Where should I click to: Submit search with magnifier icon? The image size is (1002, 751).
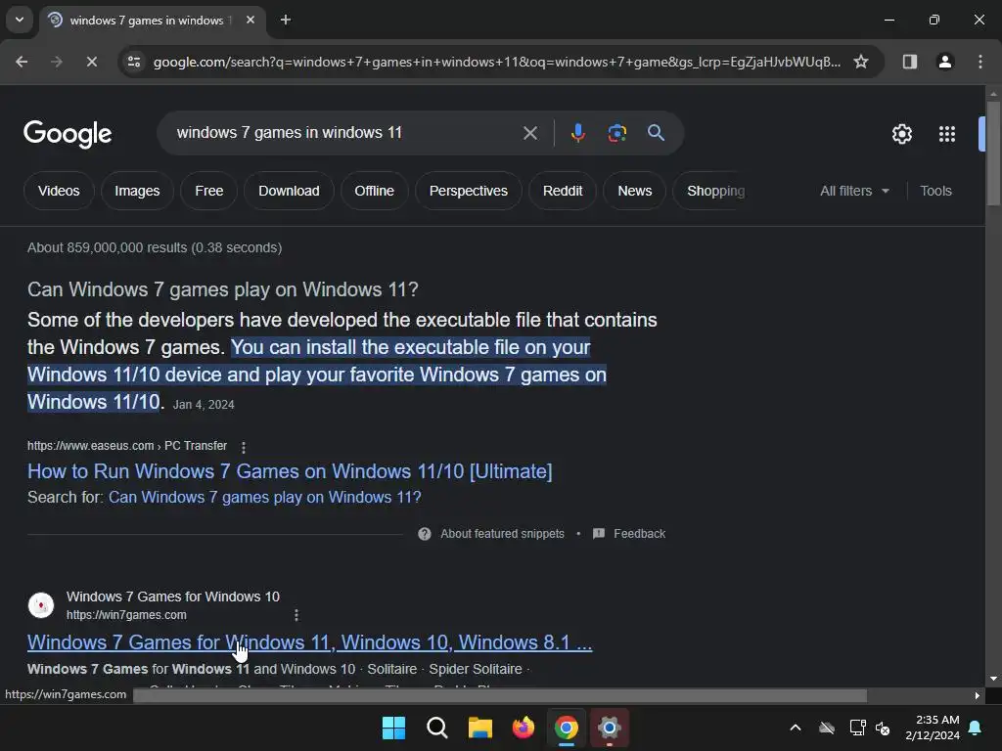point(656,133)
